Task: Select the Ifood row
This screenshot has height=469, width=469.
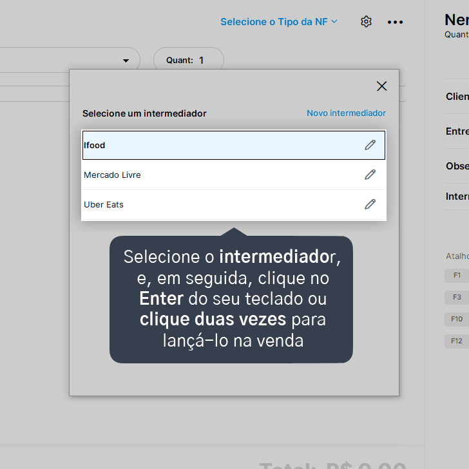Action: (234, 145)
